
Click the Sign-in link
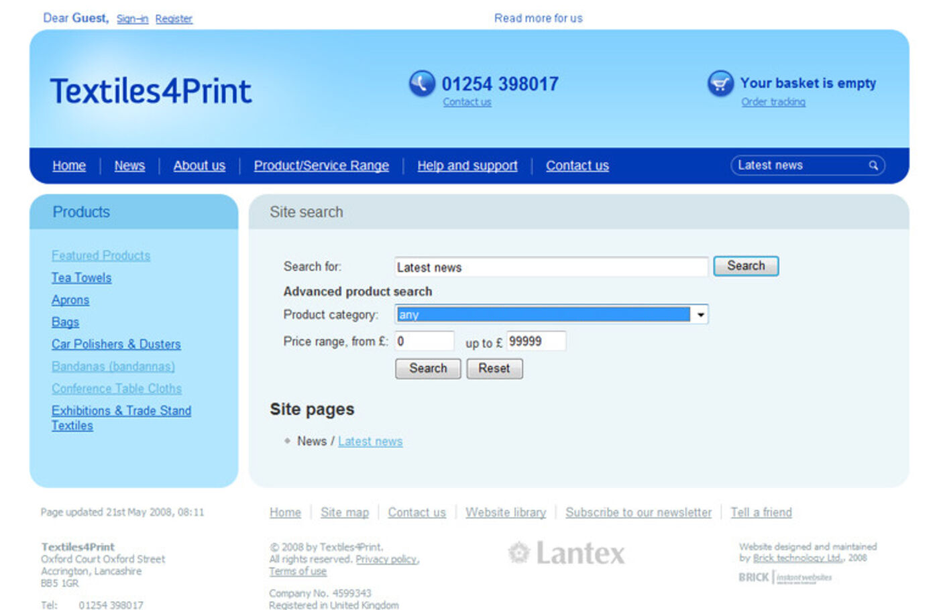pyautogui.click(x=132, y=19)
